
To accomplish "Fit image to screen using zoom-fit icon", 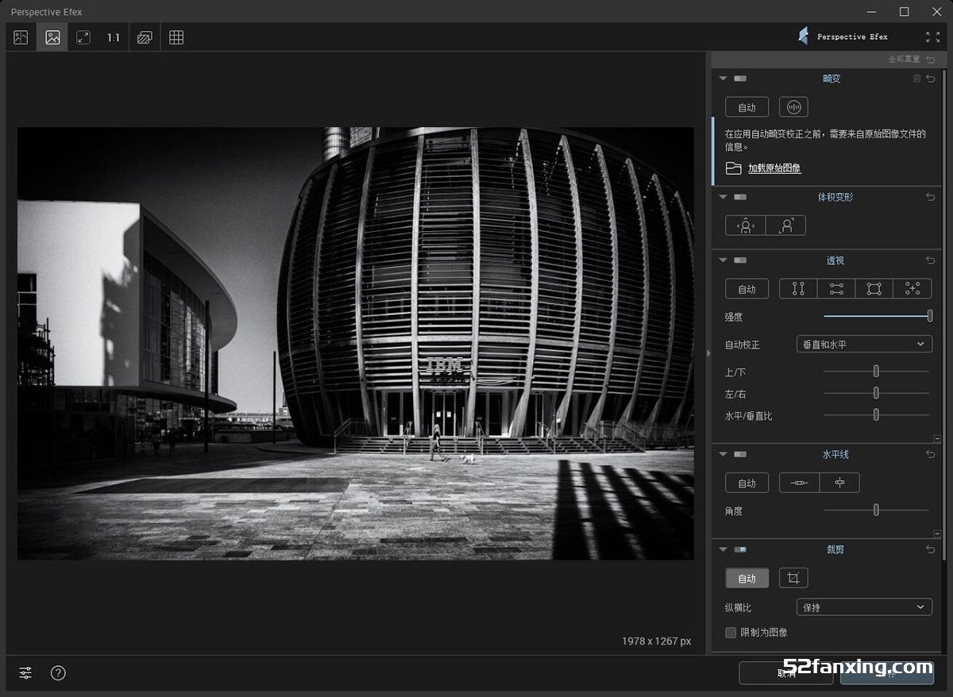I will 83,37.
